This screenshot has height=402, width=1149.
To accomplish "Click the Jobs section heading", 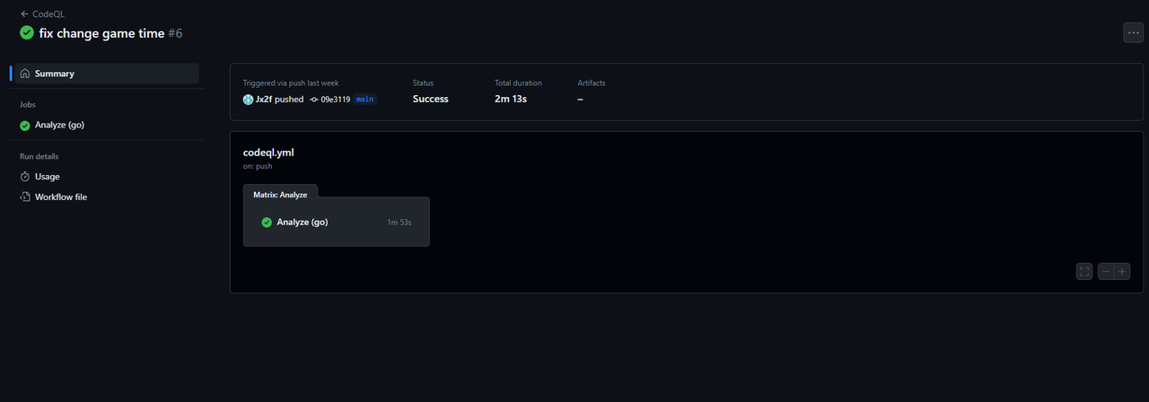I will (28, 104).
